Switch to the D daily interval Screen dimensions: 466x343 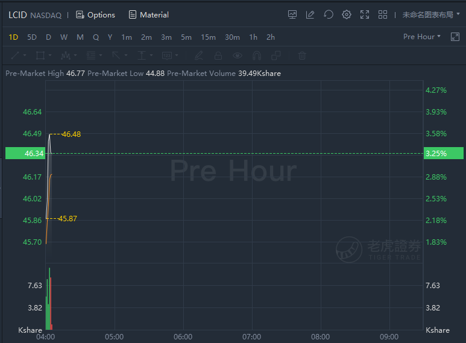click(48, 37)
